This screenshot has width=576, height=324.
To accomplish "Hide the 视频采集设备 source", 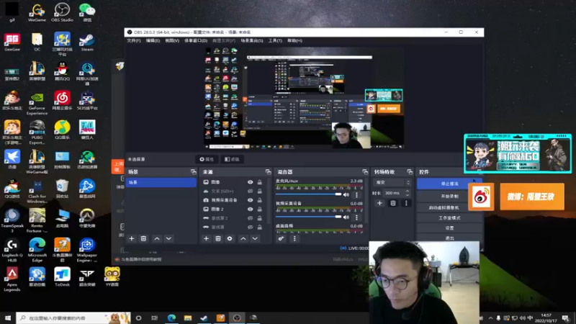I will (250, 200).
